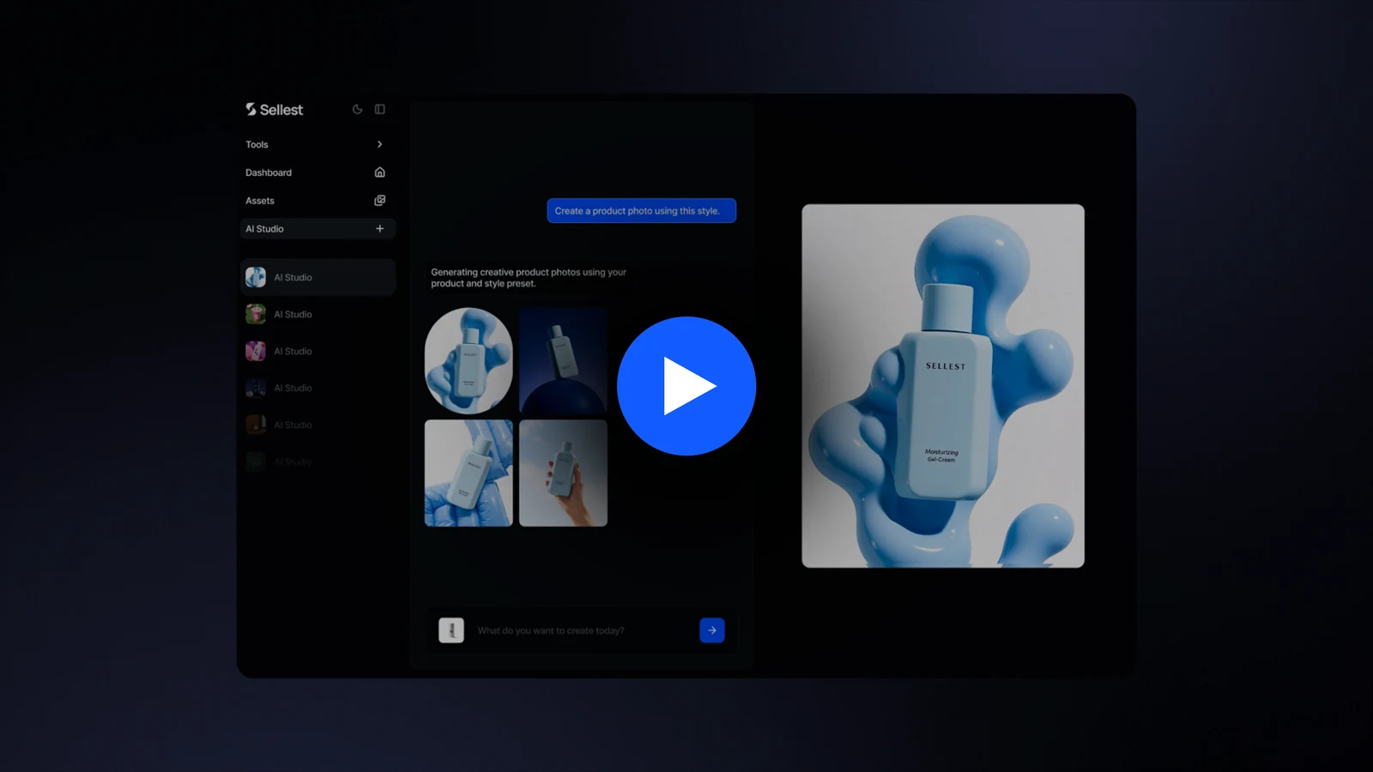
Task: Collapse the sidebar panel icon
Action: click(x=380, y=110)
